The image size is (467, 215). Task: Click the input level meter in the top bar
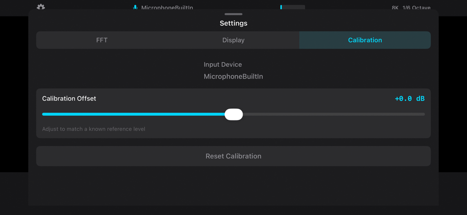point(292,7)
